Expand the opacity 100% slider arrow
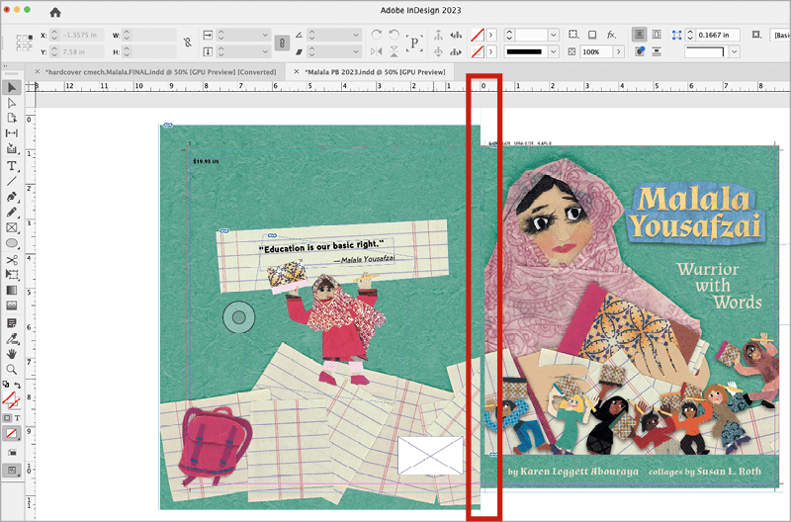This screenshot has width=791, height=522. click(619, 51)
